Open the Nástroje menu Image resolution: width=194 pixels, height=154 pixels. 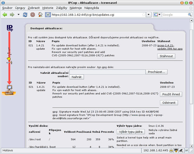tap(76, 8)
